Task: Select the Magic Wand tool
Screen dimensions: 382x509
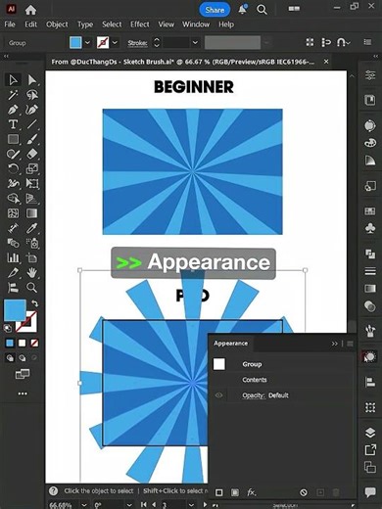Action: coord(13,95)
